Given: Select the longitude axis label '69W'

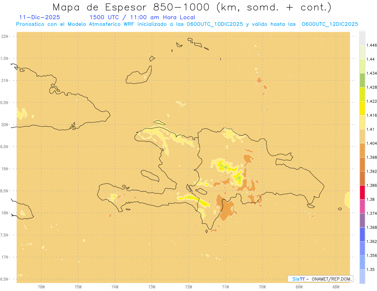Looking at the screenshot, I should coord(299,287).
